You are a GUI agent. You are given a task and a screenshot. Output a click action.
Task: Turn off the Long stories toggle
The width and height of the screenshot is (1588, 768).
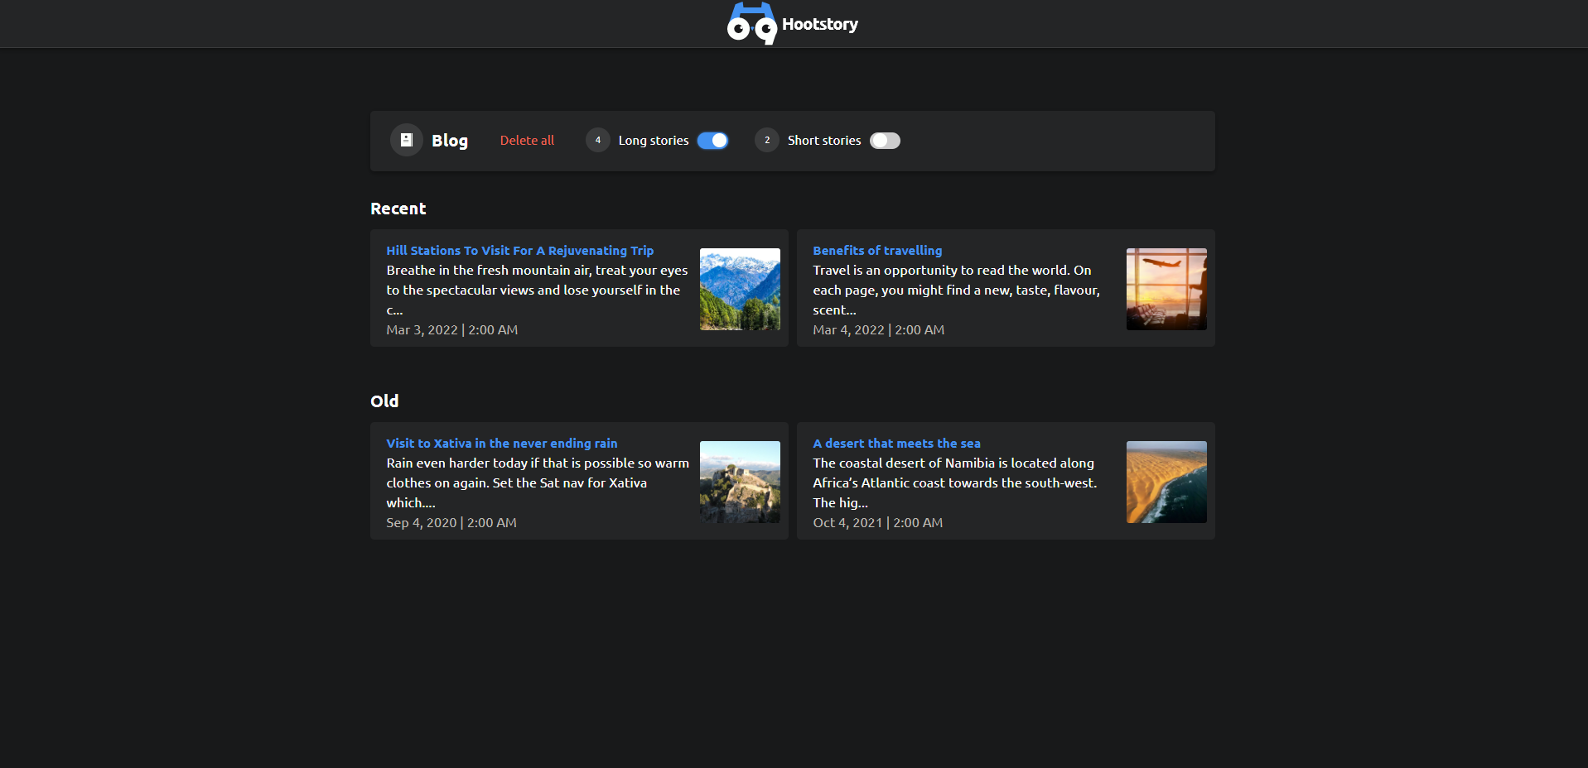[x=712, y=141]
